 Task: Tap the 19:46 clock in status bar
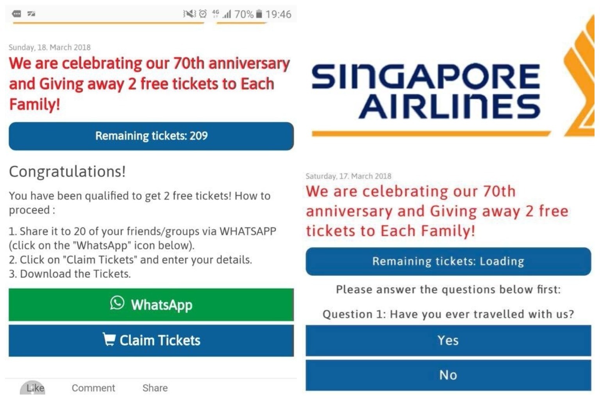[279, 14]
